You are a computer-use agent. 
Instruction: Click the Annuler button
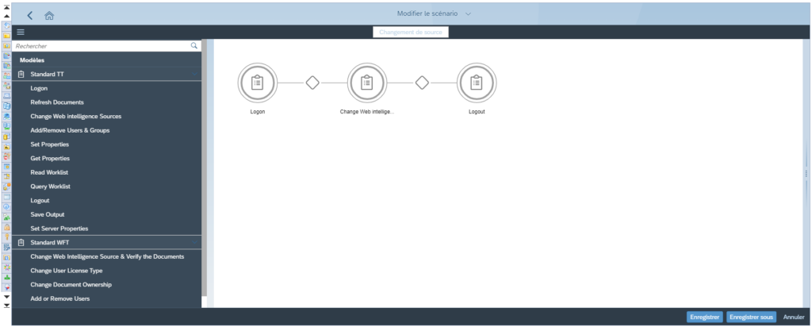[x=794, y=317]
